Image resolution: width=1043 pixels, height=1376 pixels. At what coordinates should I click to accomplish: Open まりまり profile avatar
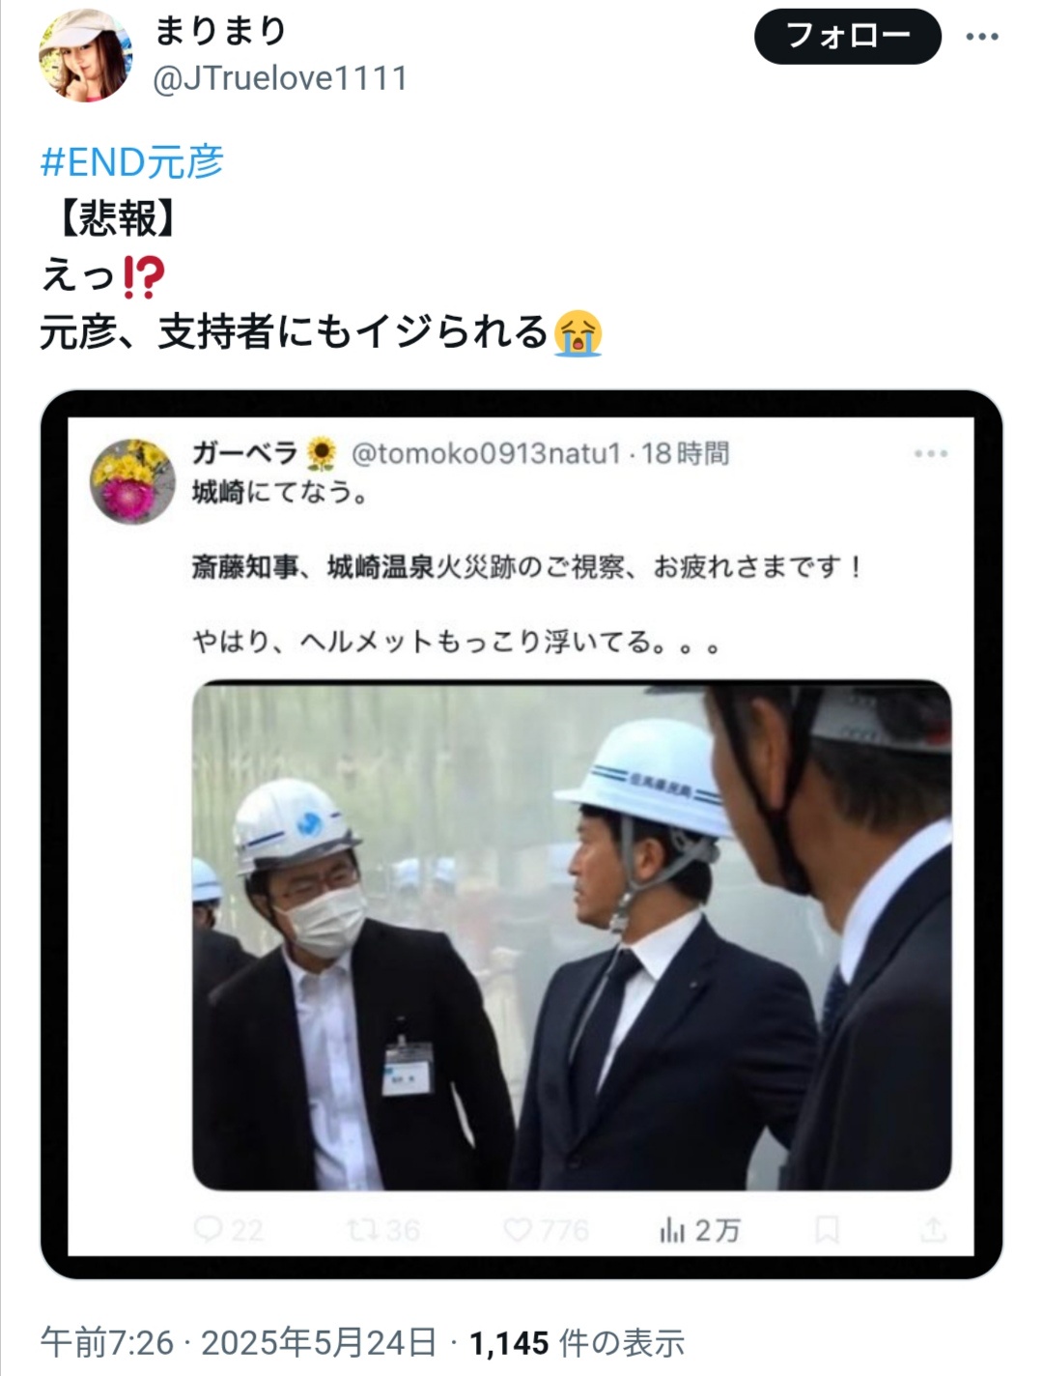[83, 53]
